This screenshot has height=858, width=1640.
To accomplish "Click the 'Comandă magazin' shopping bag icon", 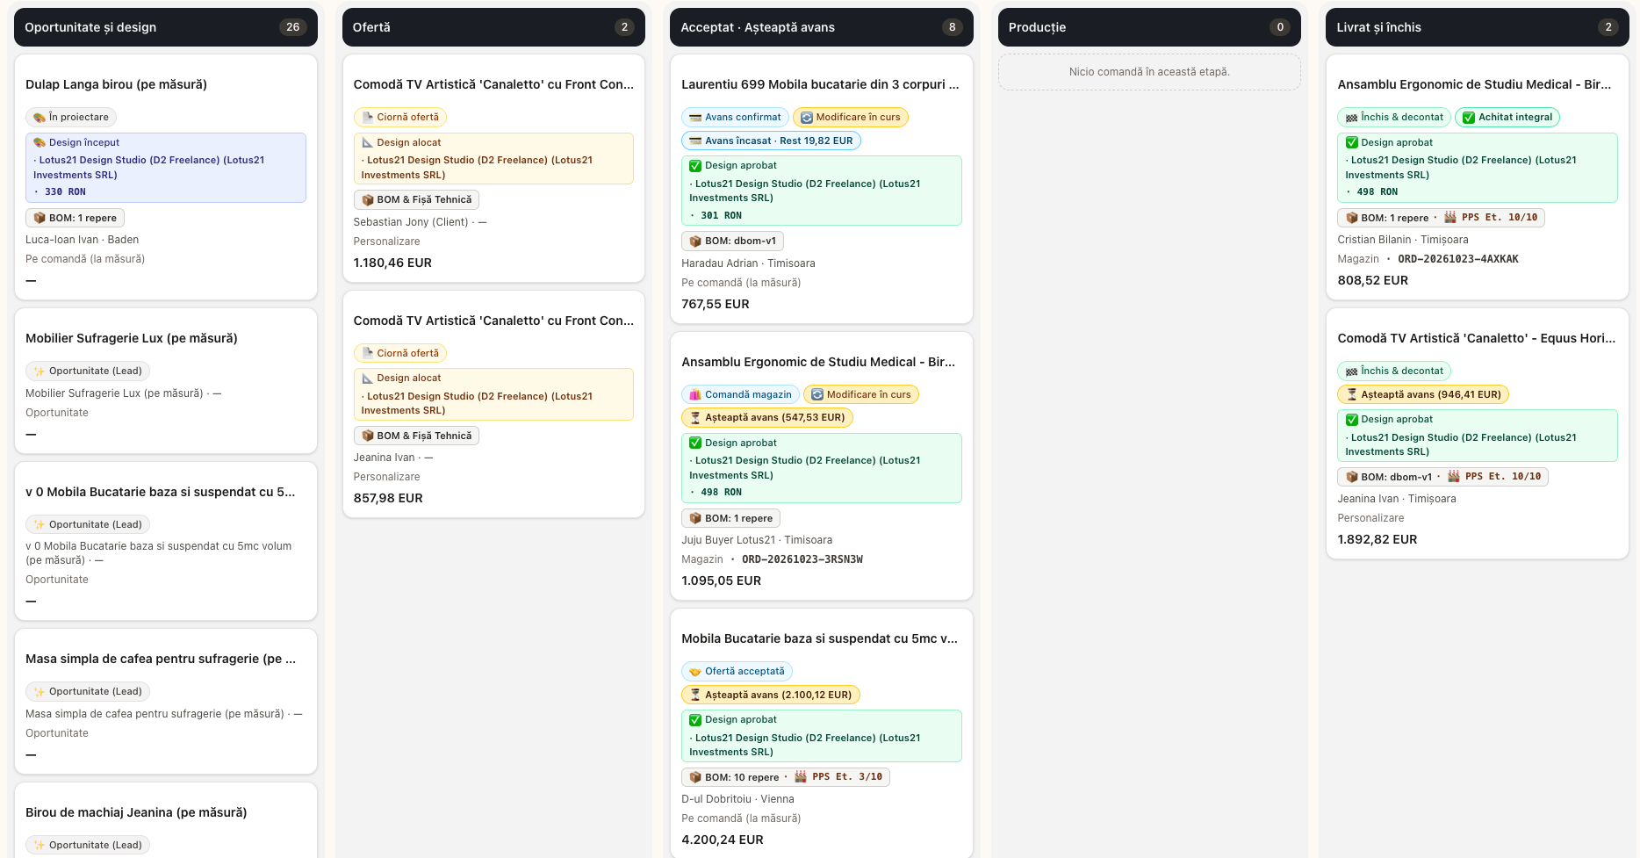I will (x=695, y=394).
